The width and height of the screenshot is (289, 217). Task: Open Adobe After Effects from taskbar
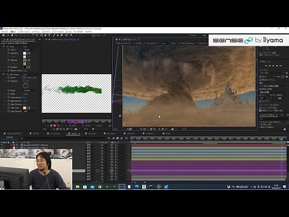122,187
